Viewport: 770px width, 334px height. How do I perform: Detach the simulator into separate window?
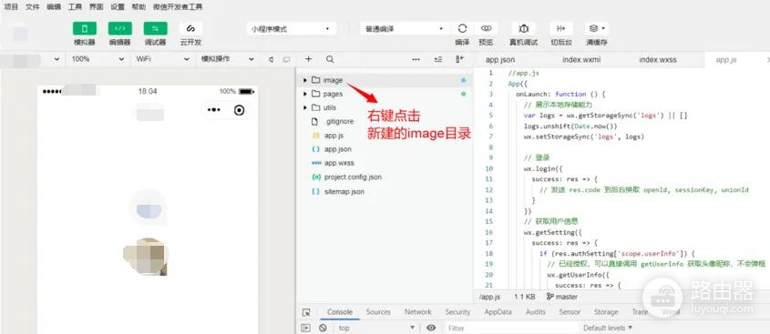(286, 59)
